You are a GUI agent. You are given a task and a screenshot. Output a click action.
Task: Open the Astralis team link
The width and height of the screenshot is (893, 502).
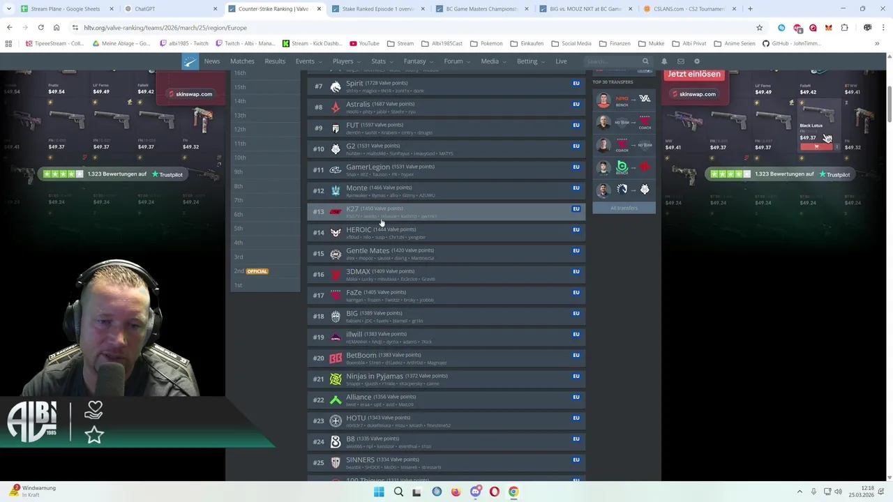tap(358, 104)
